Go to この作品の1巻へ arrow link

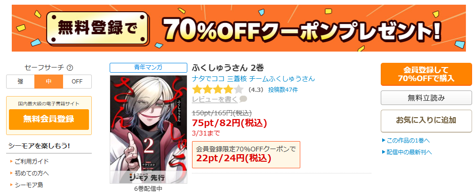tap(406, 140)
